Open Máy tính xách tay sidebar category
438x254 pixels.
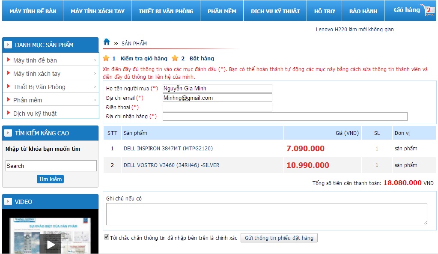coord(36,74)
